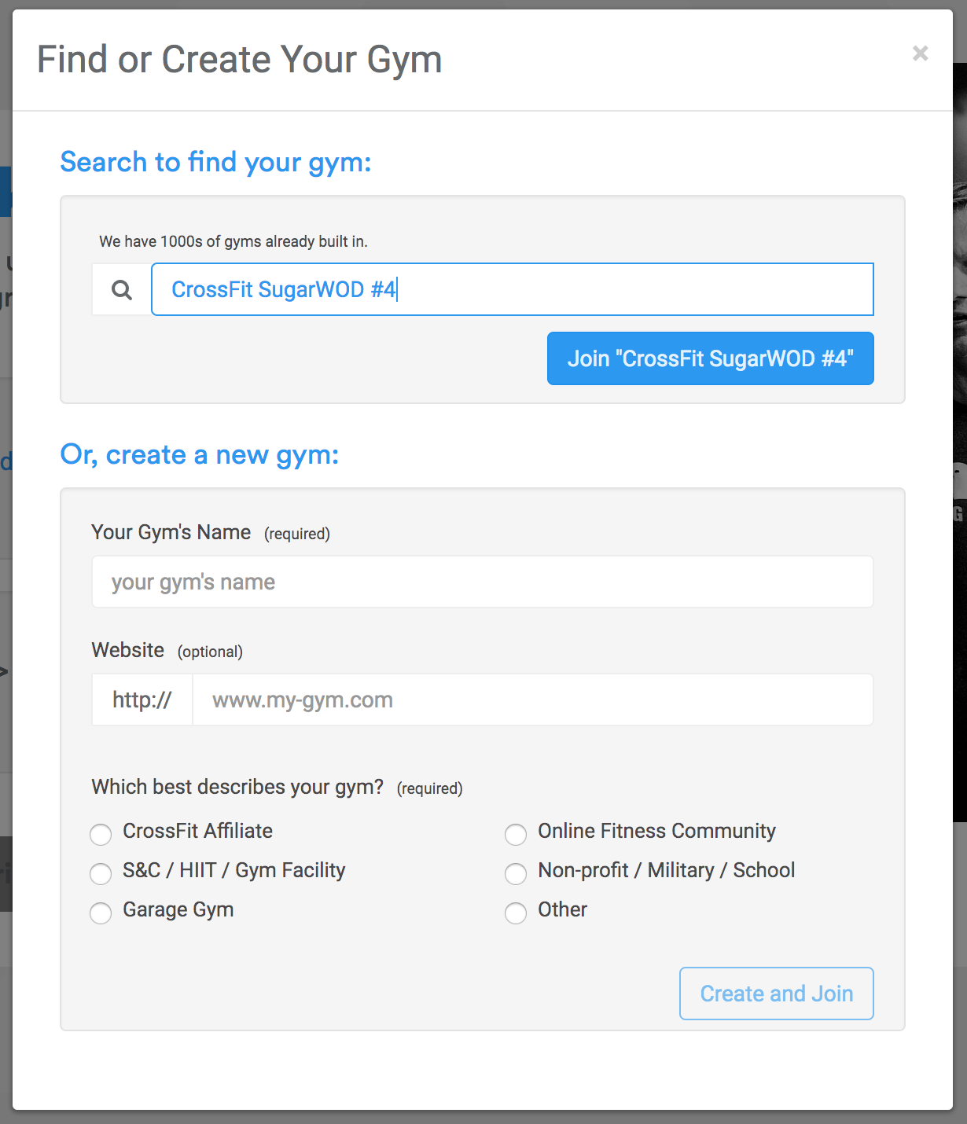Pick the Garage Gym radio option
The image size is (967, 1124).
(101, 913)
